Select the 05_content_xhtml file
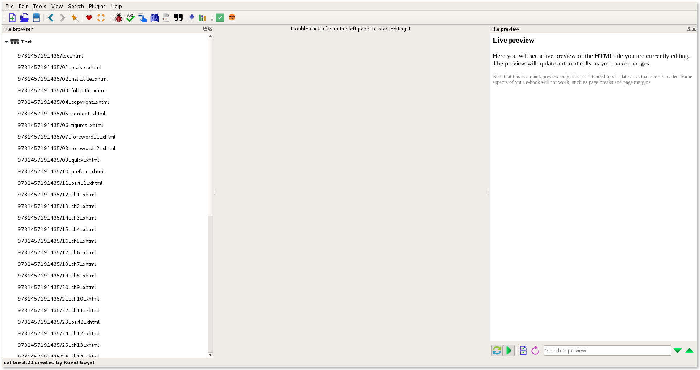Viewport: 700px width, 370px height. coord(62,114)
